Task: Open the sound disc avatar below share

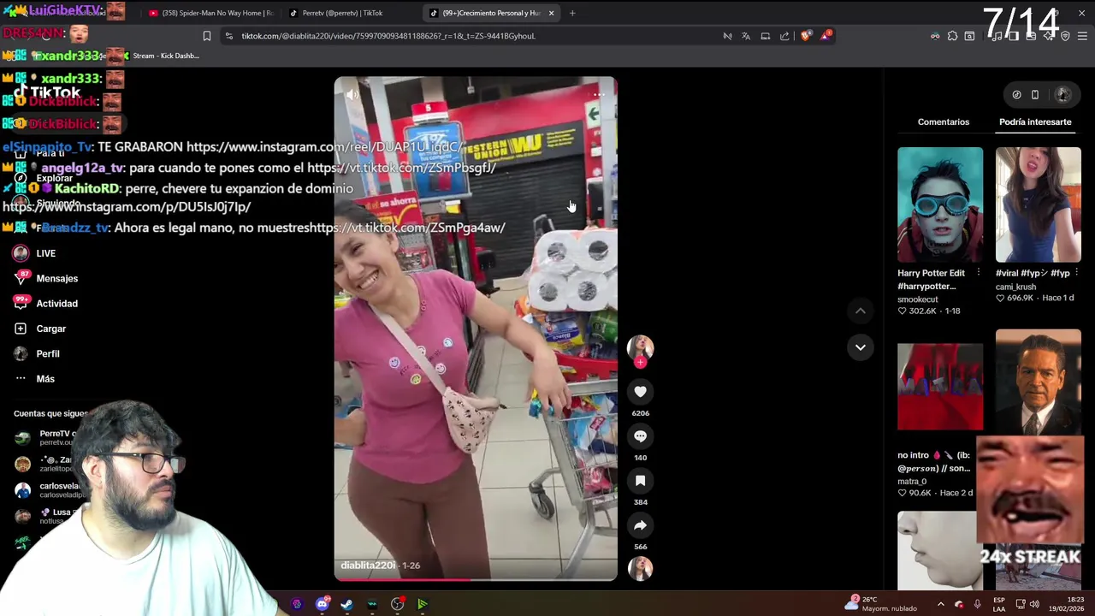Action: (x=640, y=568)
